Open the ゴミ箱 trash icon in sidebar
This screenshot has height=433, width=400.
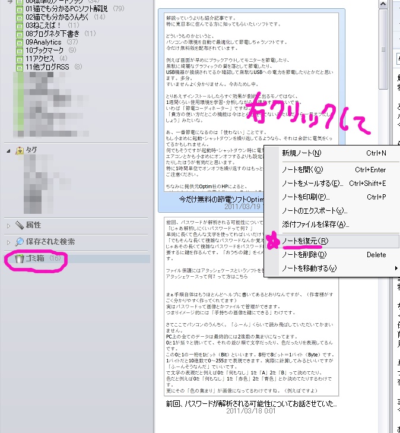tap(19, 258)
